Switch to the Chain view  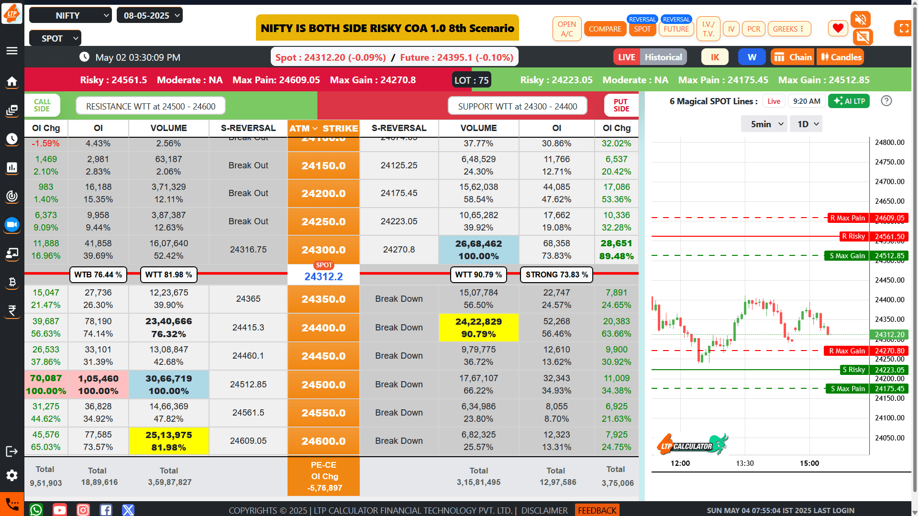click(x=793, y=57)
